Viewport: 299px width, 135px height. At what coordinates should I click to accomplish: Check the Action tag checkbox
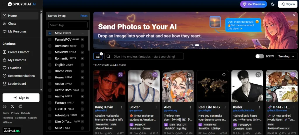(50, 84)
